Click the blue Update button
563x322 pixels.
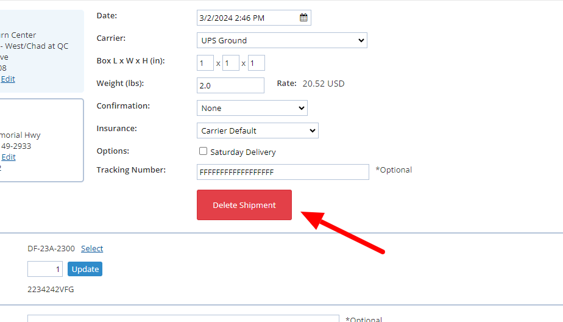(x=85, y=269)
